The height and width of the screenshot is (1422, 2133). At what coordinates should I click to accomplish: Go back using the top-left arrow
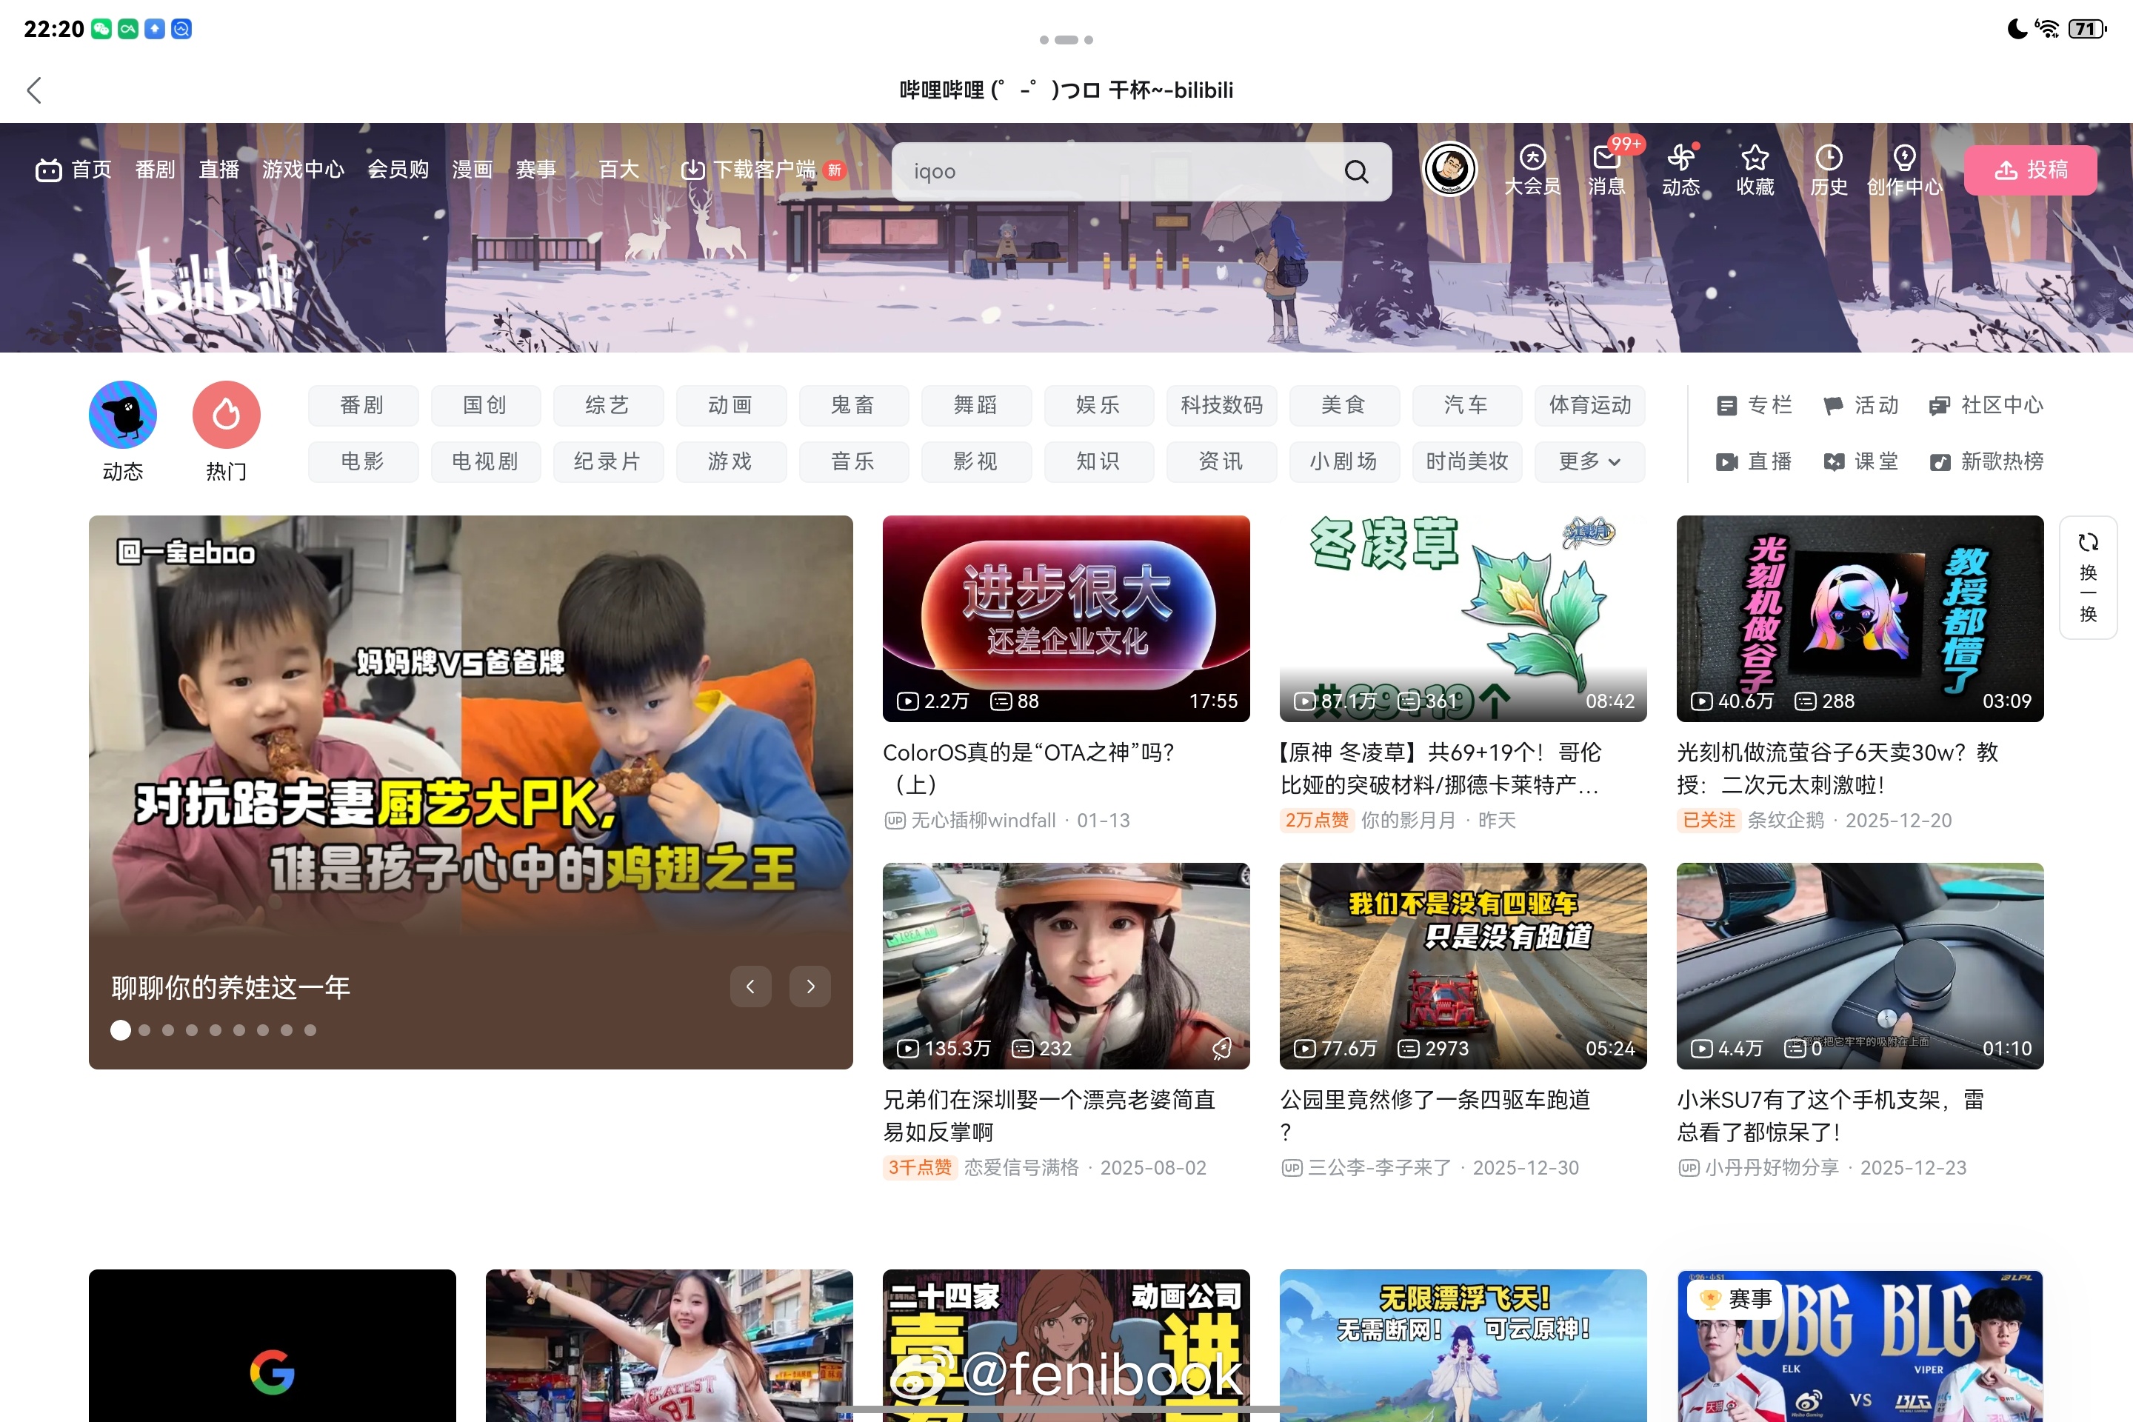coord(35,90)
